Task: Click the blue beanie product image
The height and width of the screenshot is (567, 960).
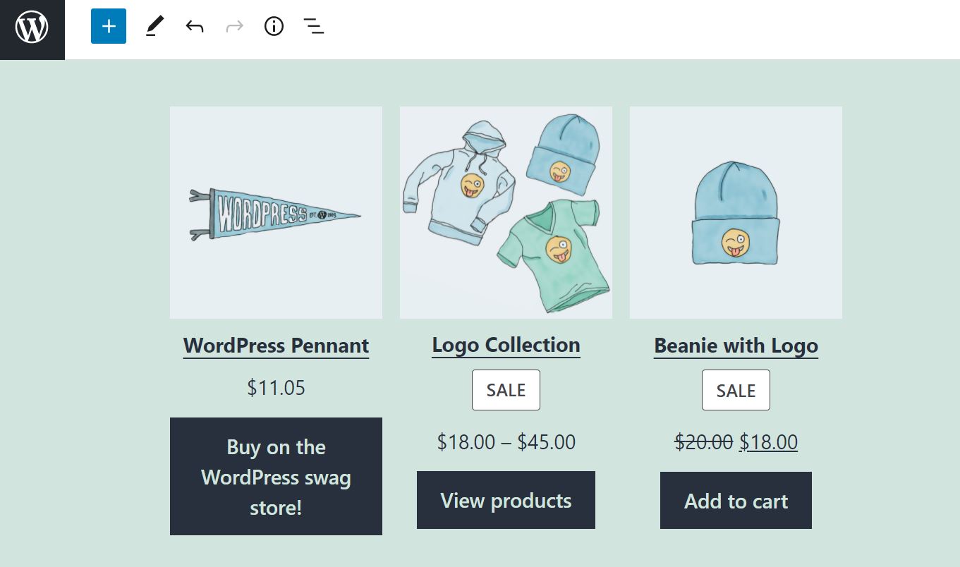Action: pos(736,212)
